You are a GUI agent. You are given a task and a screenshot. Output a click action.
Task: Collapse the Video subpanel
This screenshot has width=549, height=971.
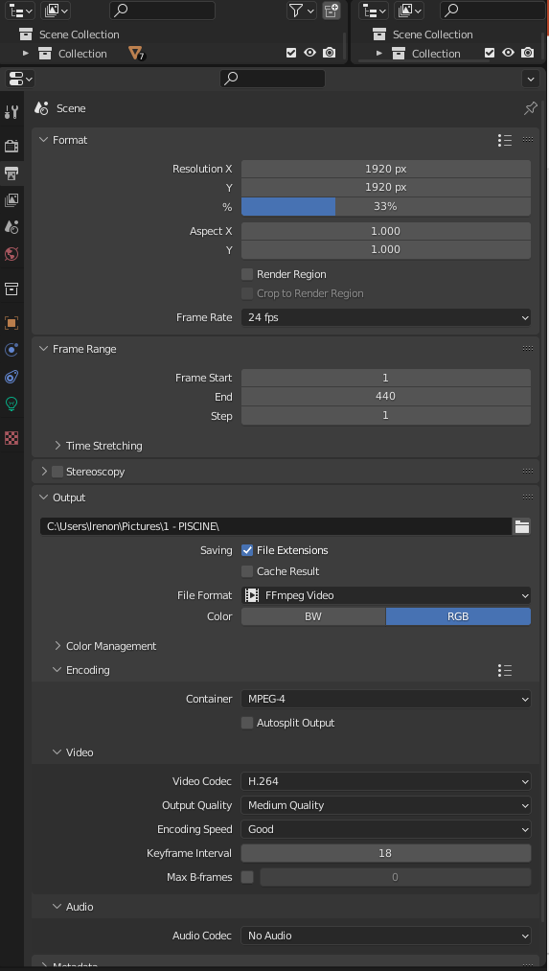57,753
